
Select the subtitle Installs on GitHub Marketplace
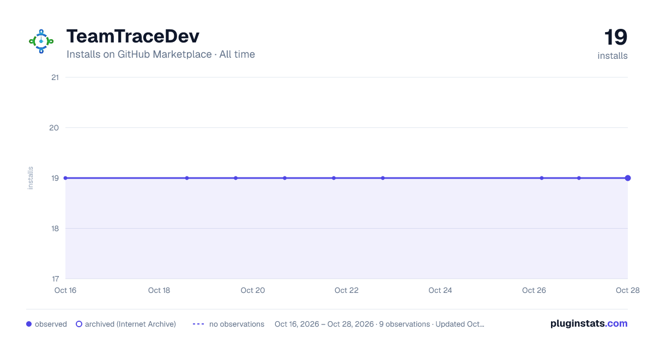tap(139, 54)
